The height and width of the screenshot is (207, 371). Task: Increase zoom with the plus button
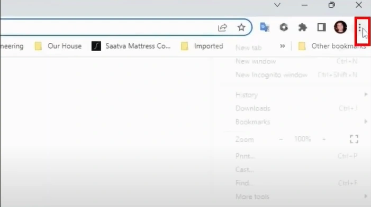(x=324, y=139)
